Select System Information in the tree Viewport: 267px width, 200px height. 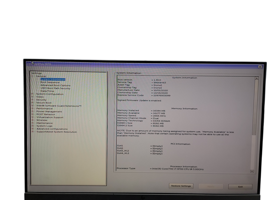tap(53, 79)
